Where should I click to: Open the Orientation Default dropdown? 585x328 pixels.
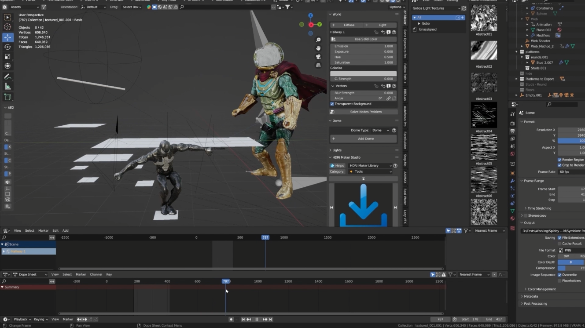pyautogui.click(x=94, y=7)
